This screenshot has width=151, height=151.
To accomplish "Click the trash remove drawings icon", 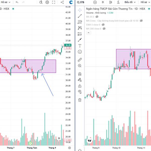I will coord(80,100).
